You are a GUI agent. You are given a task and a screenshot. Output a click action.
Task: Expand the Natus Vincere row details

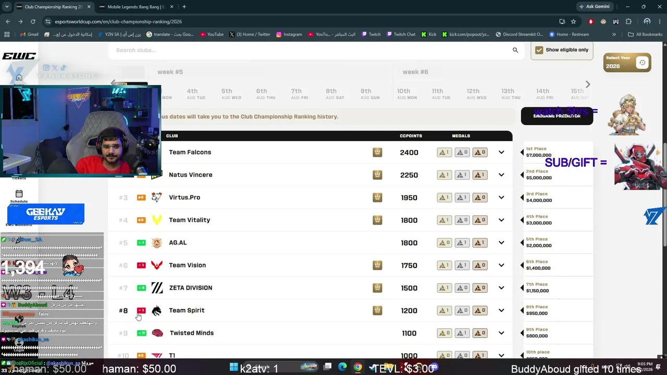tap(501, 175)
